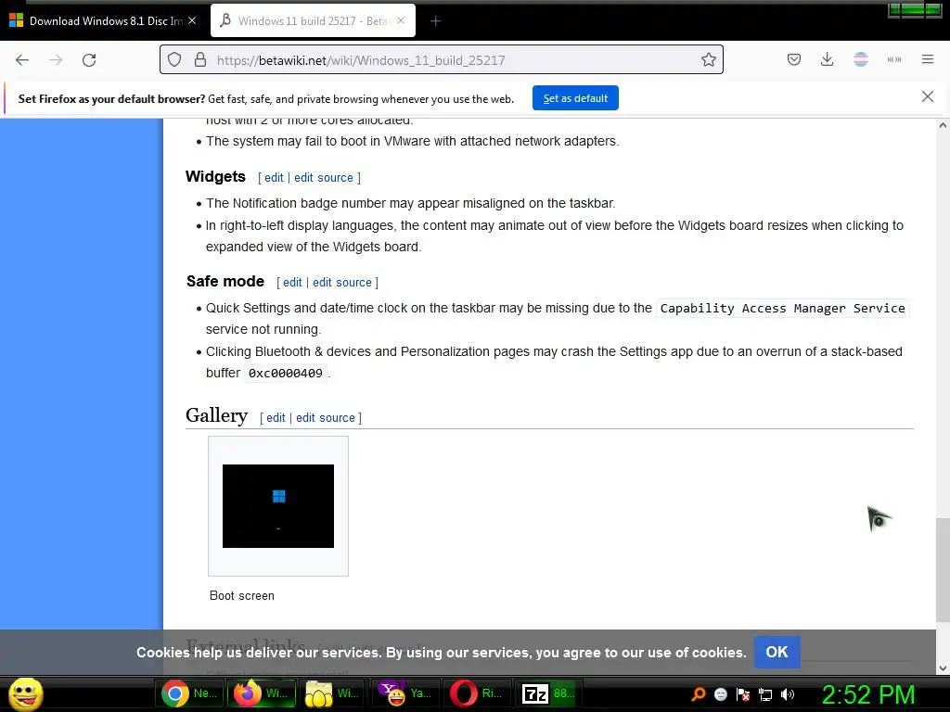950x712 pixels.
Task: Open the flag with red X tray icon
Action: pyautogui.click(x=743, y=694)
